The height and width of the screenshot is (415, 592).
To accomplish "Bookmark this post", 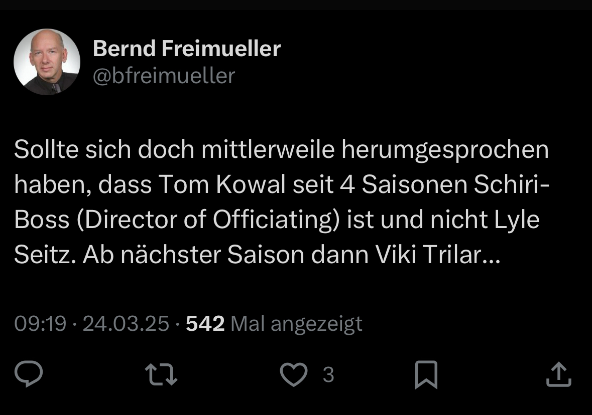I will (426, 375).
